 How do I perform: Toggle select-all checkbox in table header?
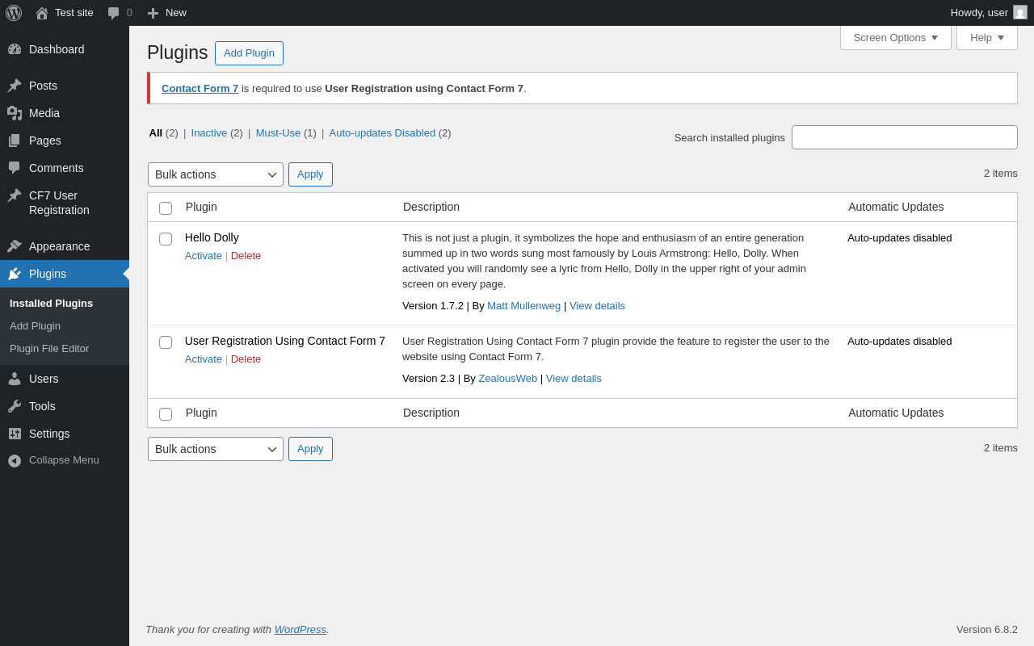166,208
